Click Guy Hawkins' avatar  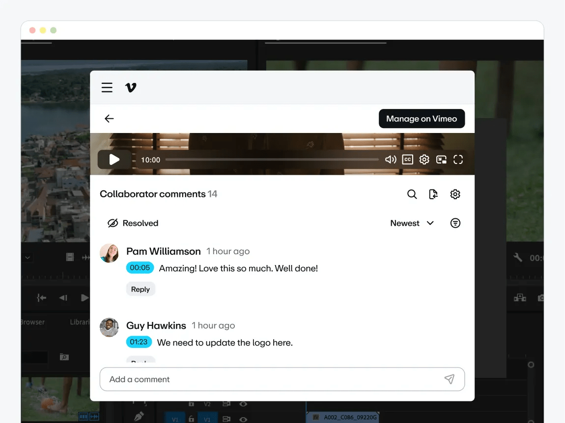click(109, 327)
